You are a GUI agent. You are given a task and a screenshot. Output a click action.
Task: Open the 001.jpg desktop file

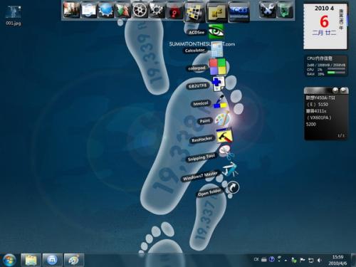pos(14,16)
